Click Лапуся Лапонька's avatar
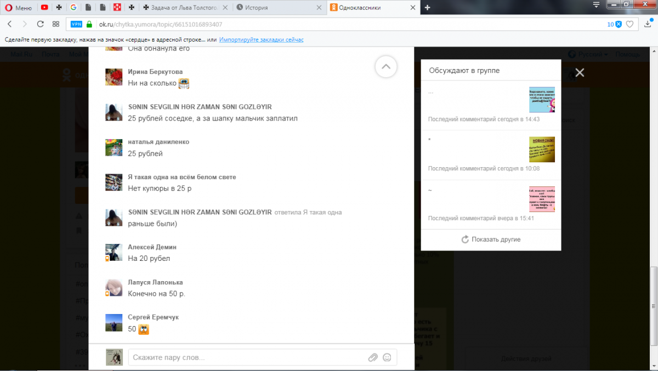This screenshot has height=371, width=658. 114,288
